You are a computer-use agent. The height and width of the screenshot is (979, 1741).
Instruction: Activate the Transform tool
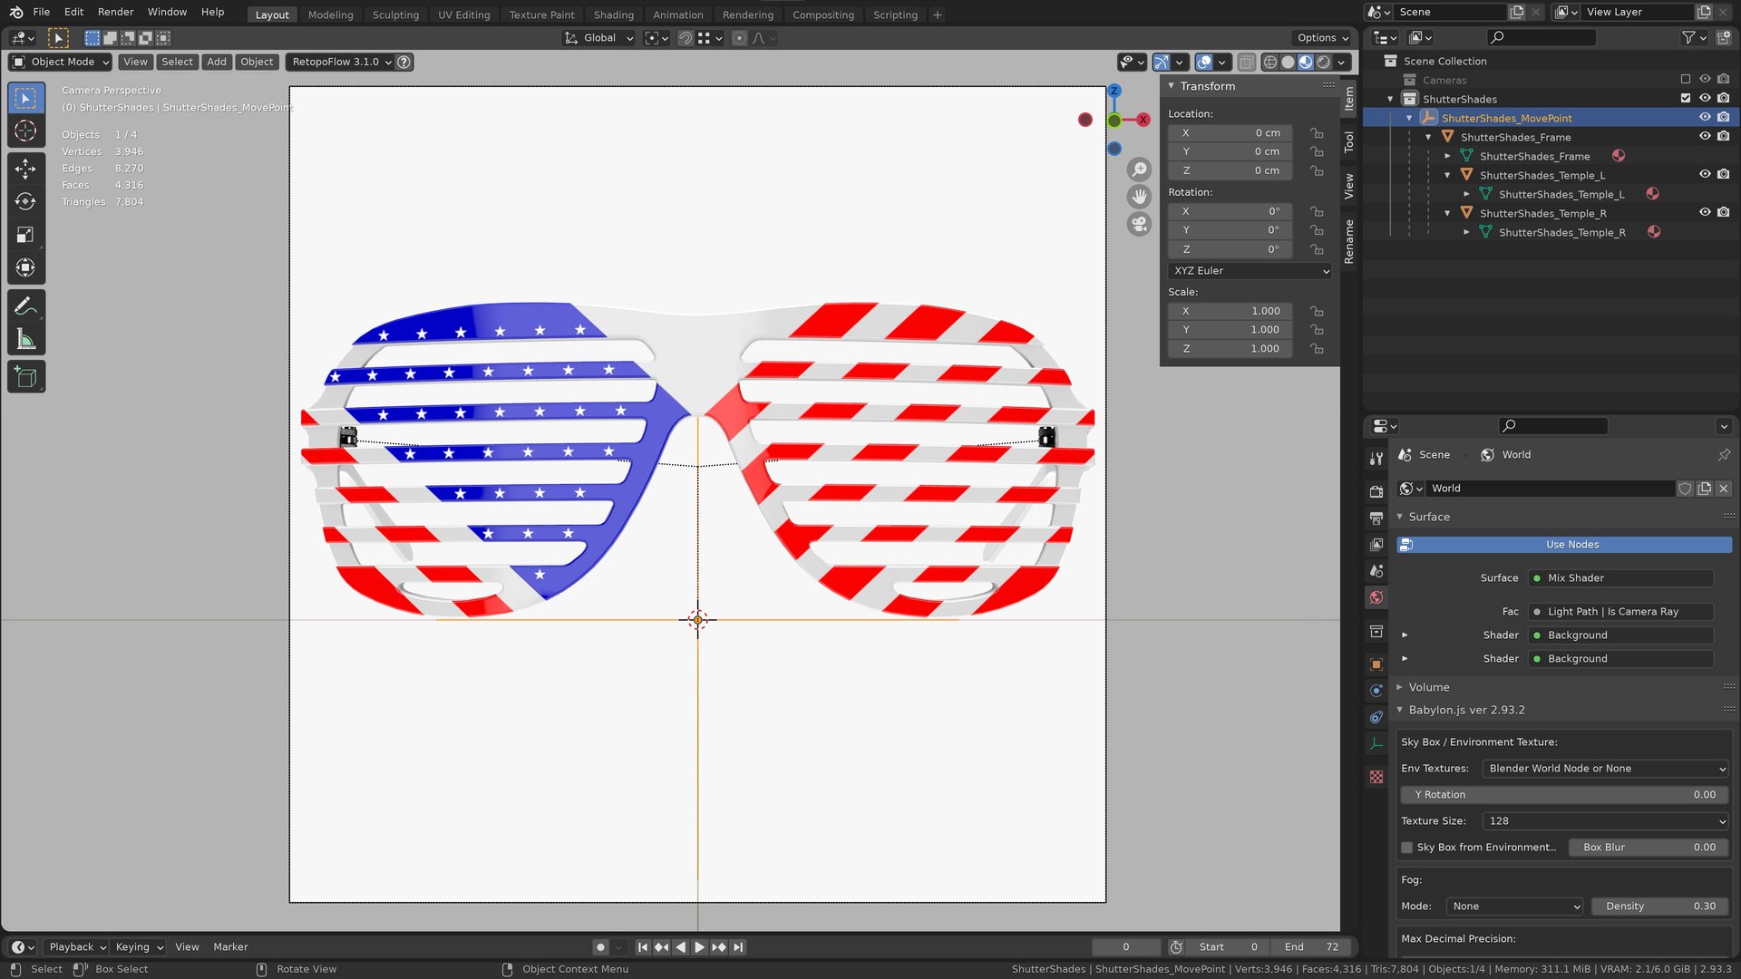(25, 267)
